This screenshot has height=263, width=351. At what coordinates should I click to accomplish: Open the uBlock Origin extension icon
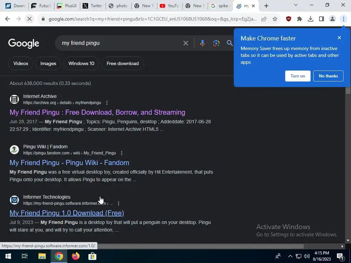289,19
